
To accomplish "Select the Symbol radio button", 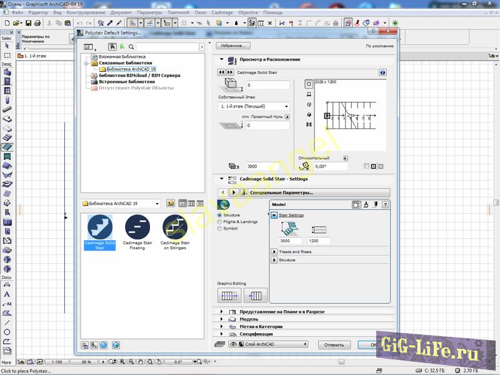I will point(219,229).
